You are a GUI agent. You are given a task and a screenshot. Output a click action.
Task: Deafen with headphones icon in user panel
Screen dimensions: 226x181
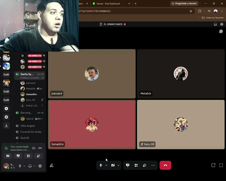(x=30, y=166)
